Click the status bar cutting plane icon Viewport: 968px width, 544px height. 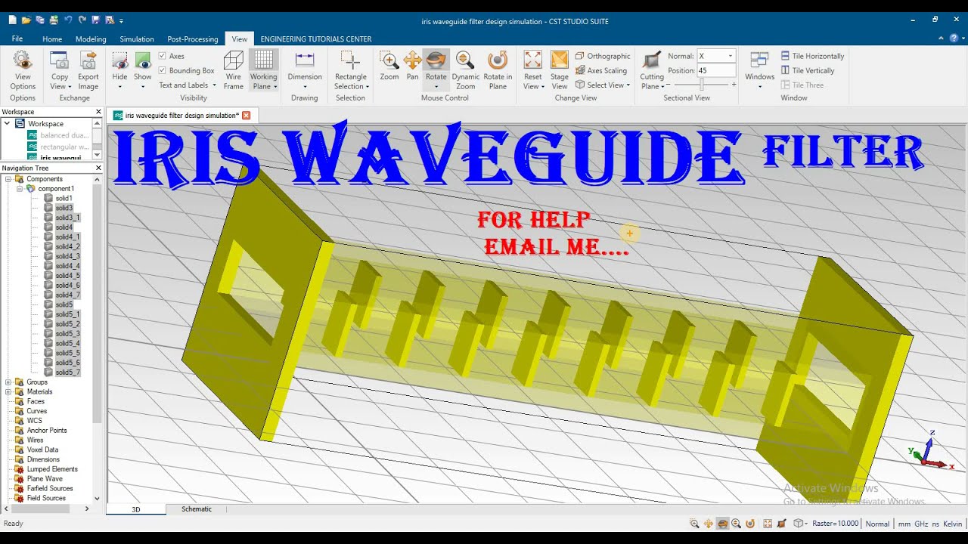(x=781, y=524)
